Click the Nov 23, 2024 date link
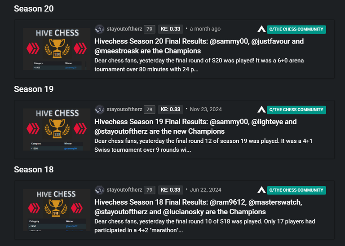This screenshot has height=246, width=345. pos(206,110)
